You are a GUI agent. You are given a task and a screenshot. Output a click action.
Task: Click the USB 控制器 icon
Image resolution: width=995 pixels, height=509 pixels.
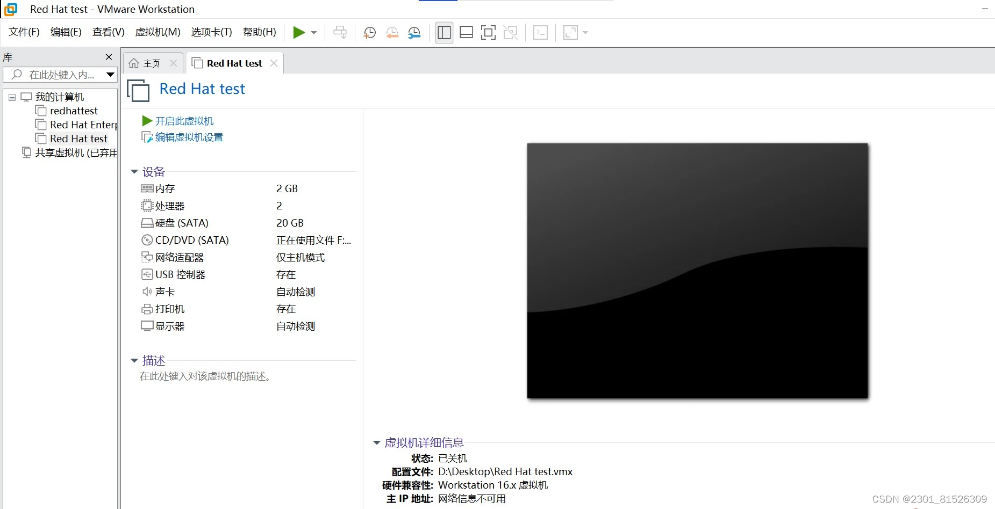[147, 274]
